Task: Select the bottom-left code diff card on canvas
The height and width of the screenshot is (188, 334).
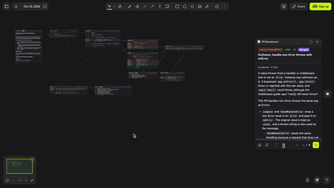Action: coord(69,91)
